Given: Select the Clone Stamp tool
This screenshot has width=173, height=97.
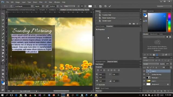Looking at the screenshot, I should point(3,40).
